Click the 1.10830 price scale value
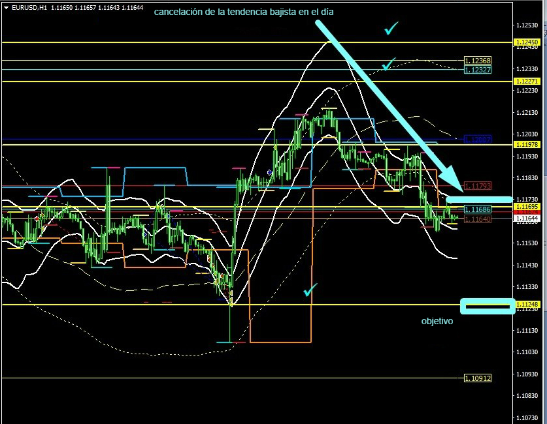Image resolution: width=547 pixels, height=424 pixels. [x=527, y=395]
